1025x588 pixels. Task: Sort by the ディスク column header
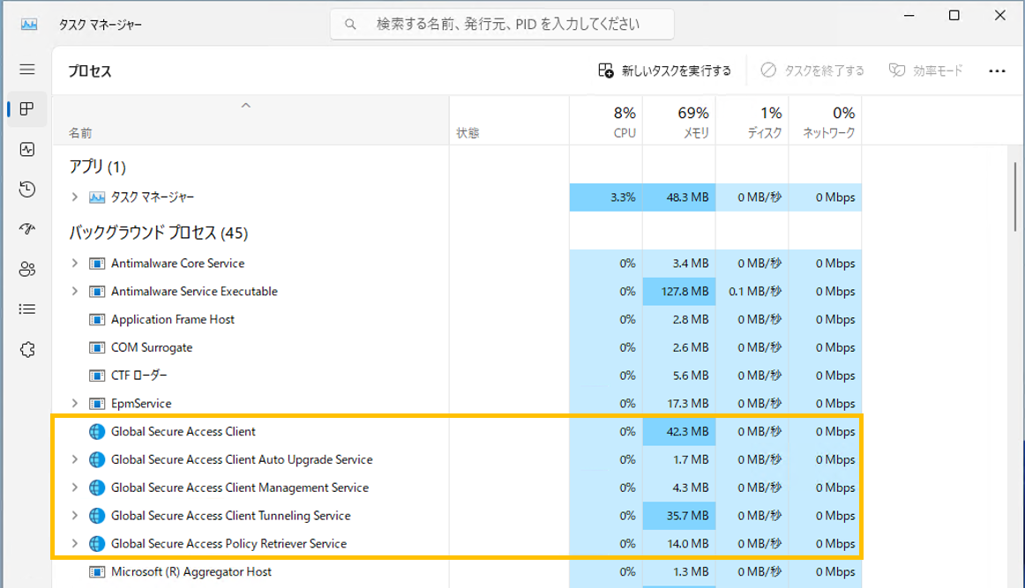(752, 121)
